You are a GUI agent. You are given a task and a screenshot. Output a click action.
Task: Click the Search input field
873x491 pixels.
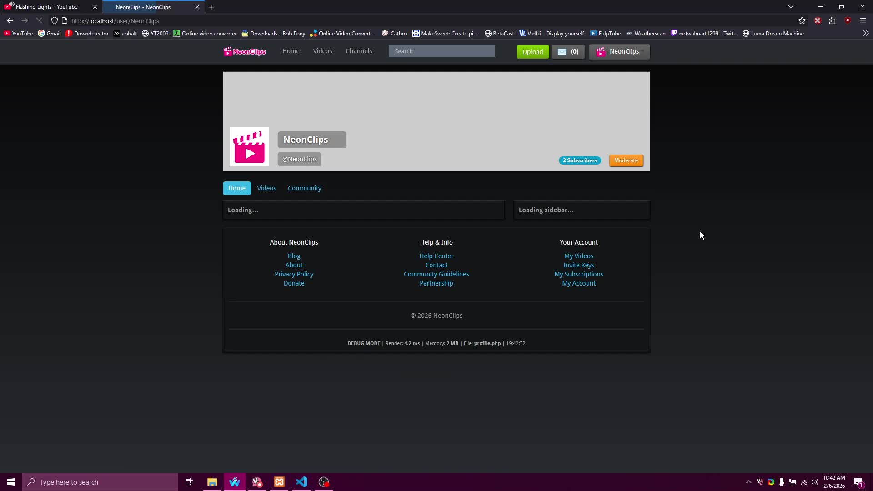tap(442, 51)
